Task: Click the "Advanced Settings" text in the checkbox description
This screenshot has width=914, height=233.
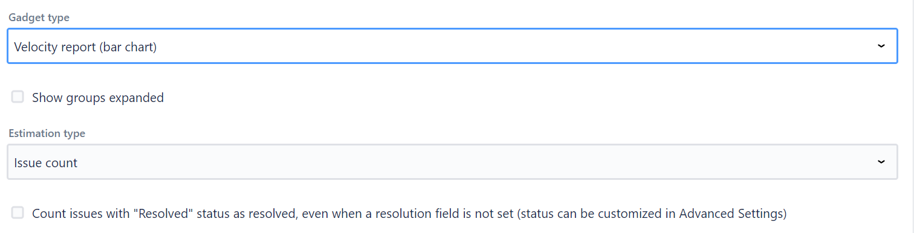Action: click(x=731, y=214)
